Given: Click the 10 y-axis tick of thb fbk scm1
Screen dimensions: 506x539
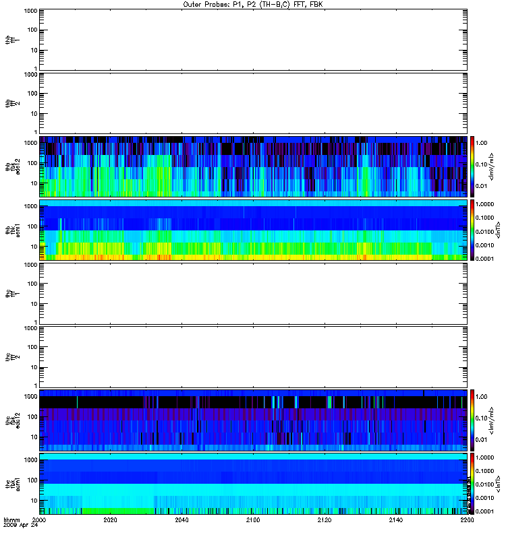Looking at the screenshot, I should 34,247.
